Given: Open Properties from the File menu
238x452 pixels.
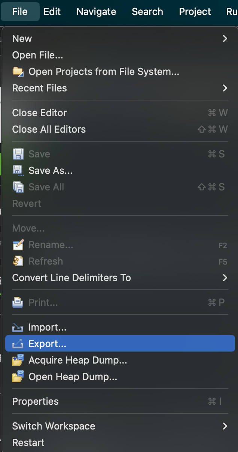Looking at the screenshot, I should [35, 401].
